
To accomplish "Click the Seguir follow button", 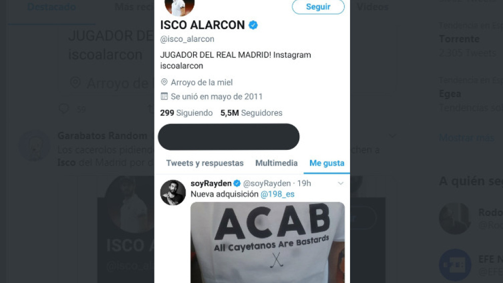I will (318, 7).
